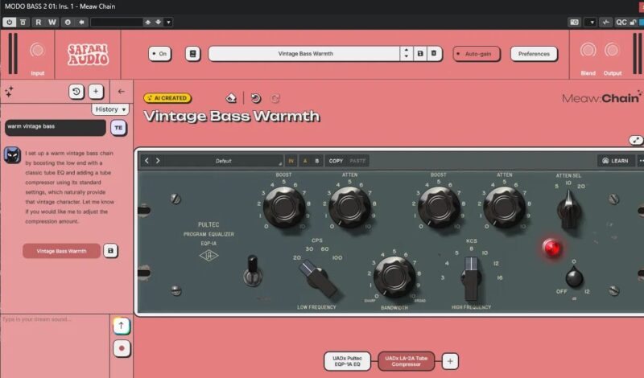The image size is (644, 378).
Task: Open the Pultec Default preset dropdown
Action: pyautogui.click(x=225, y=161)
